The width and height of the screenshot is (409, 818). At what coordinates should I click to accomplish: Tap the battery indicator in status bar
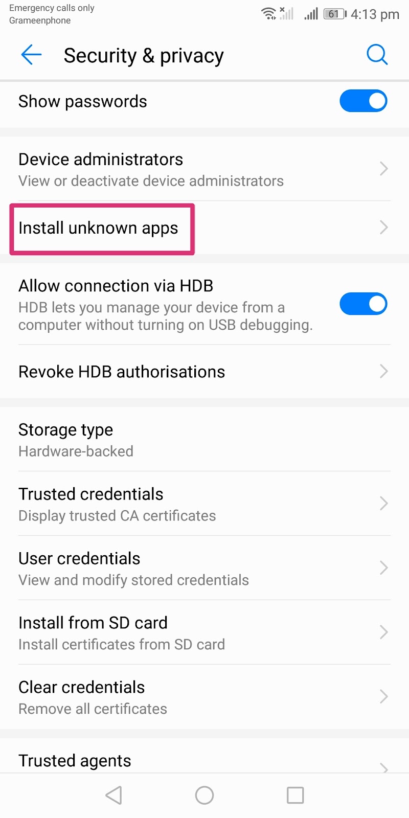(x=335, y=14)
